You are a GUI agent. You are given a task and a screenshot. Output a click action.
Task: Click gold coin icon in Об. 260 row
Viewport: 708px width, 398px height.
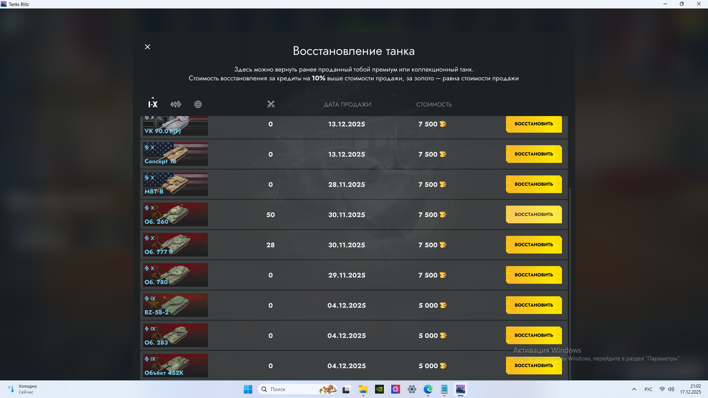pos(442,214)
